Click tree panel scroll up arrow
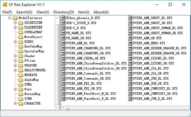Screen dimensions: 191x117 pos(57,18)
